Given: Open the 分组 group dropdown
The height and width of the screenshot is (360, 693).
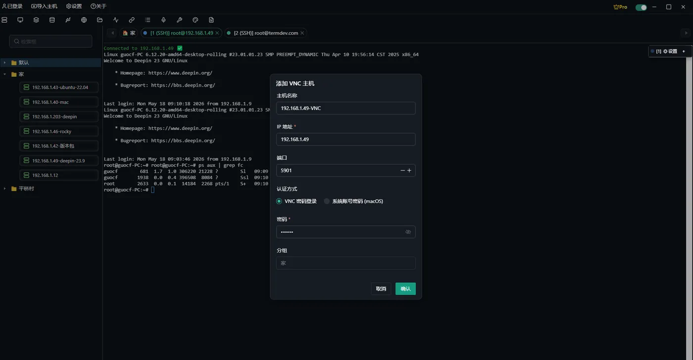Looking at the screenshot, I should 346,263.
